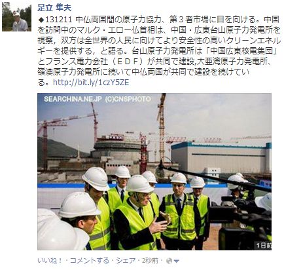284x270 pixels.
Task: Share the post via シェア
Action: (125, 260)
